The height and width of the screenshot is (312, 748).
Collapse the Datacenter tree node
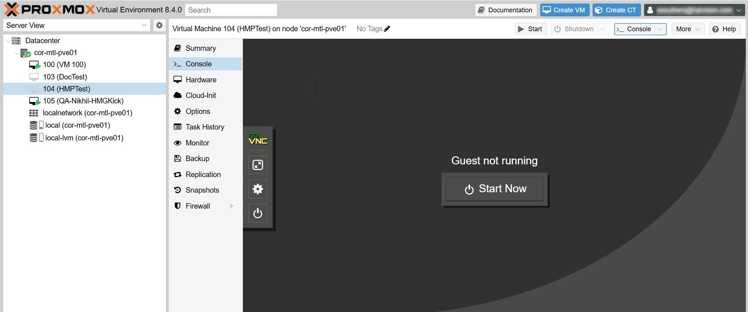(x=8, y=41)
